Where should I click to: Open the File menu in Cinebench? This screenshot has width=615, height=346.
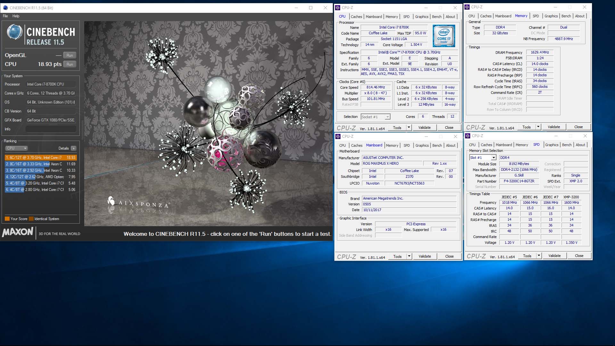(5, 16)
